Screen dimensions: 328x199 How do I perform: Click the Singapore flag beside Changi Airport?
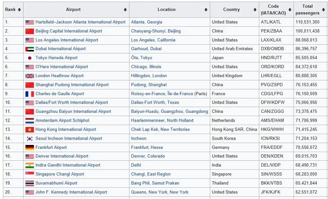tap(30, 175)
